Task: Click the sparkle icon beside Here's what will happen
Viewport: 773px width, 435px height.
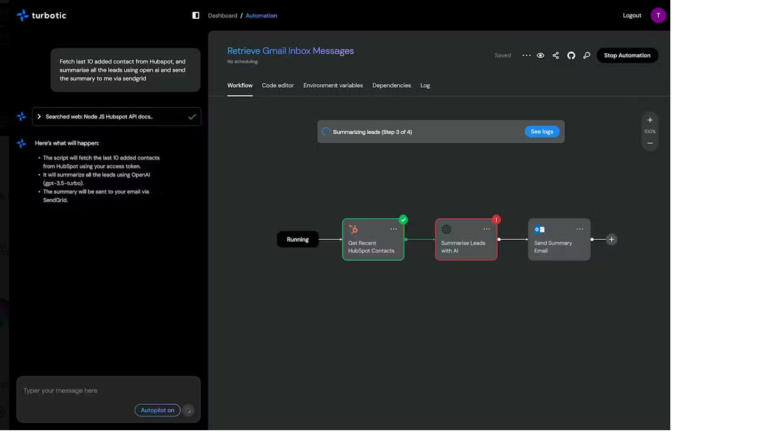Action: 21,143
